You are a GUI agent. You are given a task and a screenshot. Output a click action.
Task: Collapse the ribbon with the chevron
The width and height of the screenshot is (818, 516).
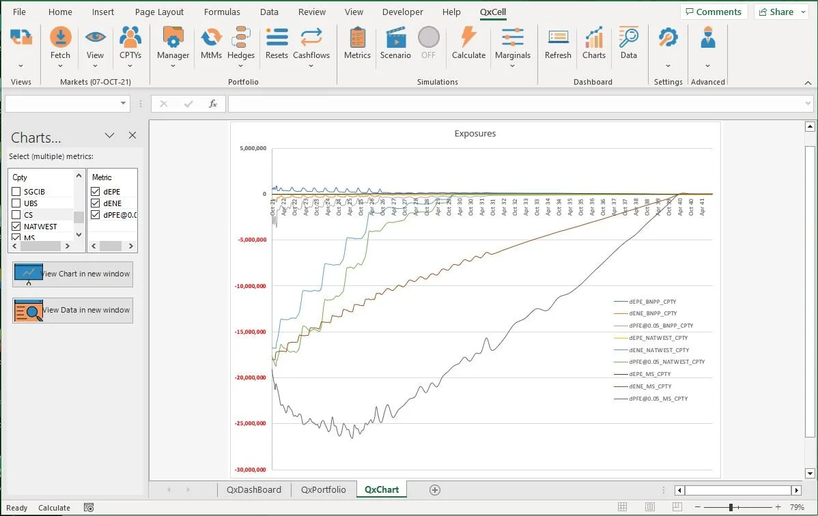click(807, 82)
